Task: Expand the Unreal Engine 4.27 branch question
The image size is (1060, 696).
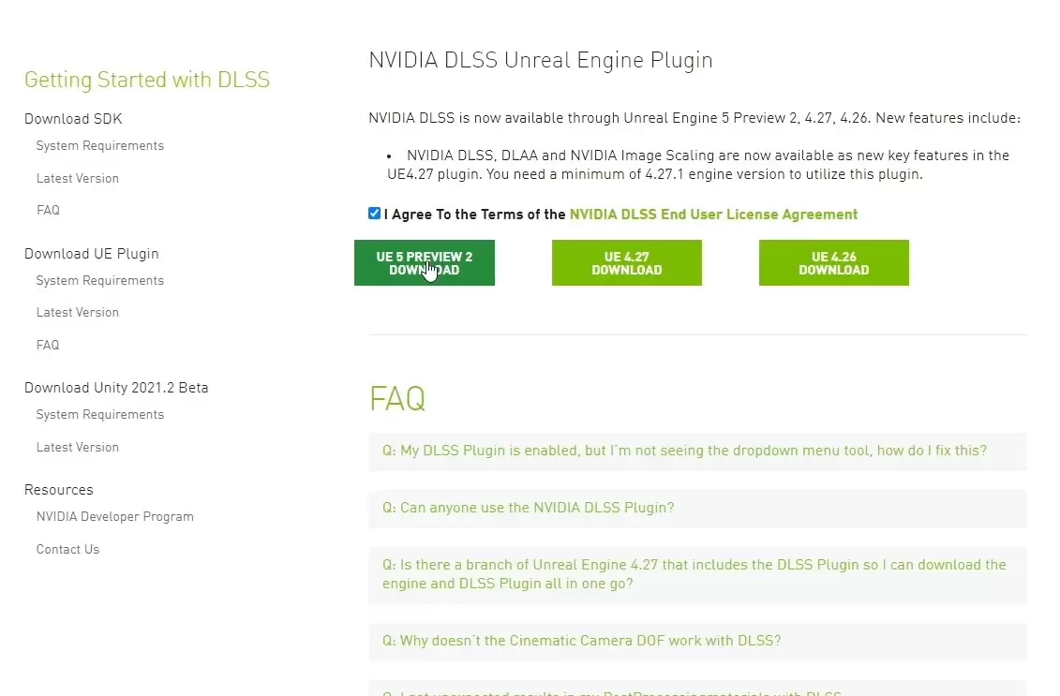Action: (694, 574)
